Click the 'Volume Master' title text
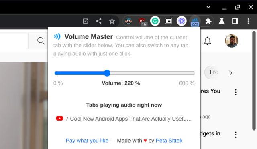The image size is (257, 149). click(89, 36)
